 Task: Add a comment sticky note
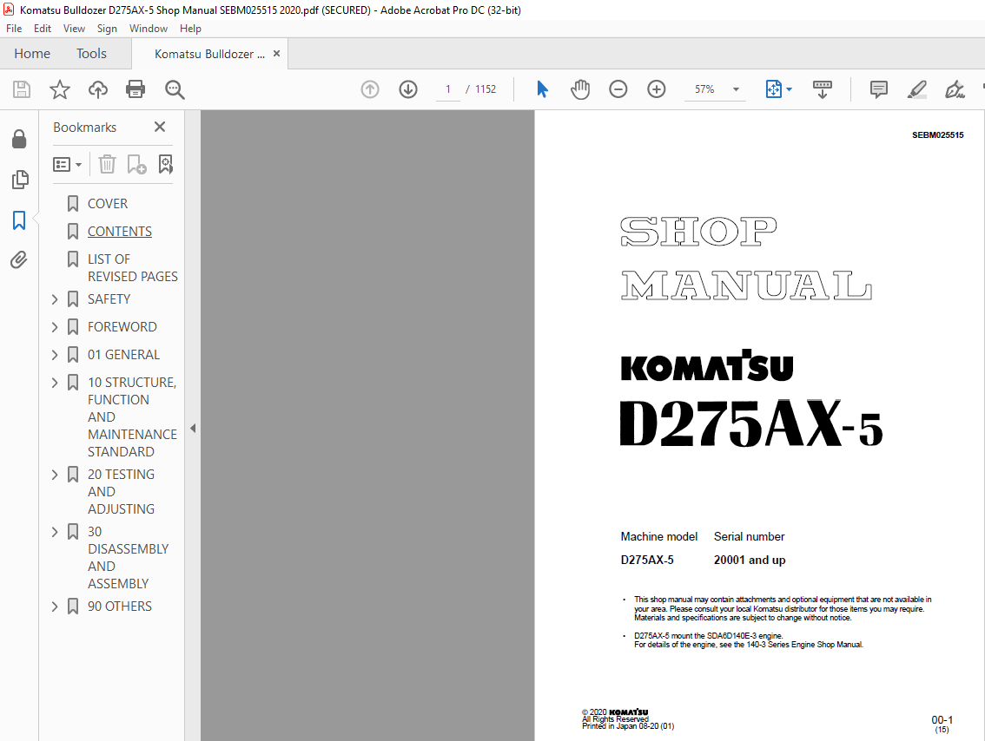[x=879, y=89]
